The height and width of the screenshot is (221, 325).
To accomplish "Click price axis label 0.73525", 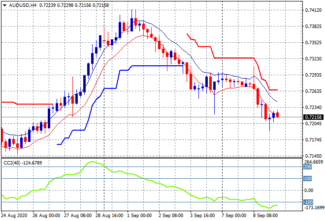I will 313,42.
